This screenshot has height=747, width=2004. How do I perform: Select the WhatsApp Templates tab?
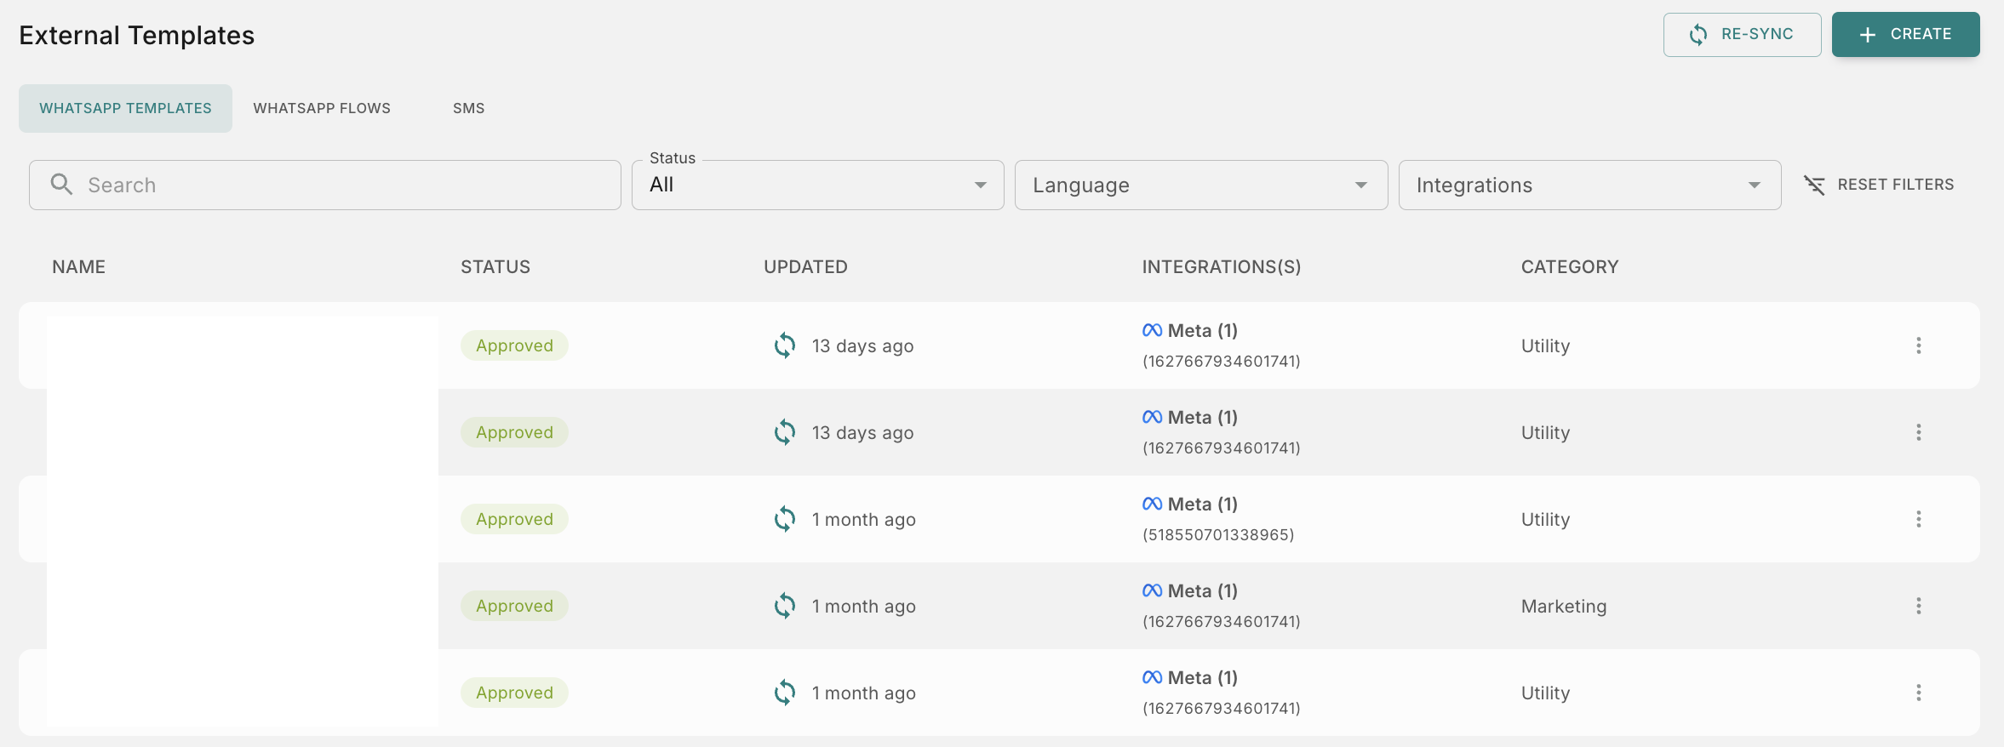[x=125, y=108]
